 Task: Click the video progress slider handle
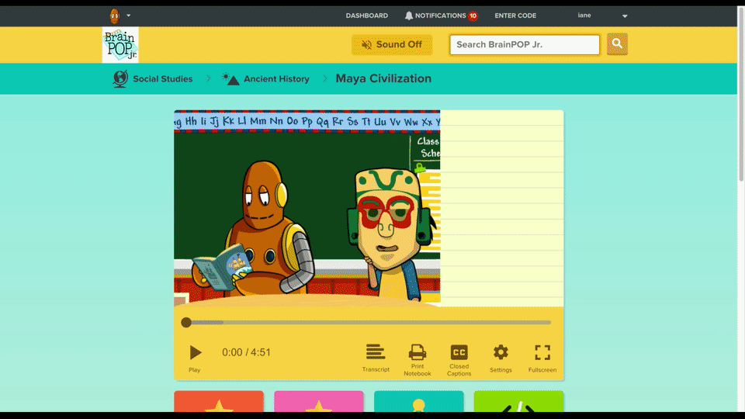(x=186, y=323)
